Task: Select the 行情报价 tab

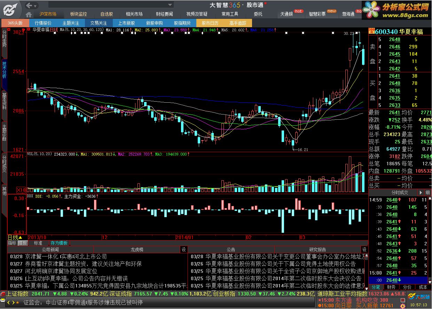Action: point(43,23)
